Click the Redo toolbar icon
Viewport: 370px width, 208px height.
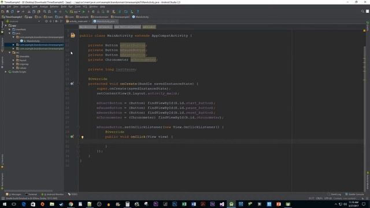23,12
